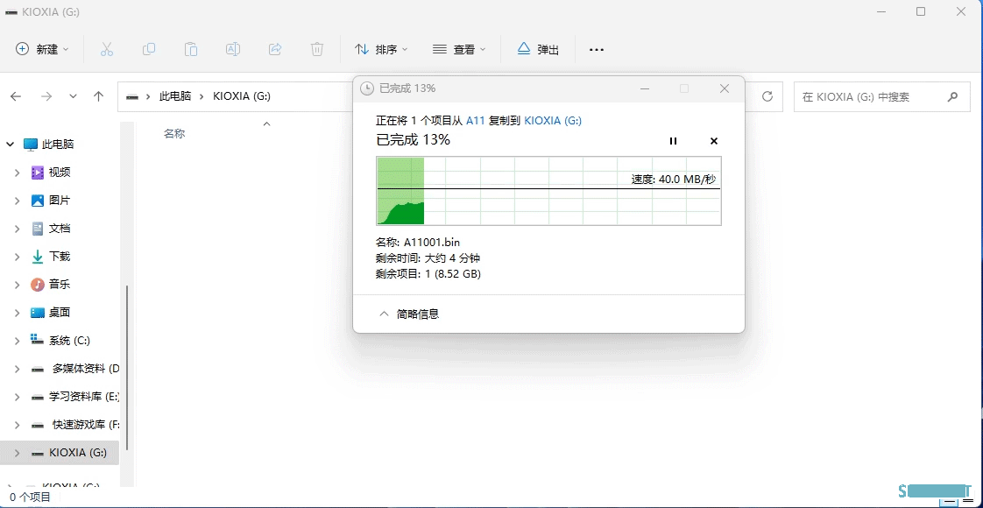This screenshot has width=983, height=508.
Task: Click the sidebar vertical scrollbar
Action: click(x=127, y=367)
